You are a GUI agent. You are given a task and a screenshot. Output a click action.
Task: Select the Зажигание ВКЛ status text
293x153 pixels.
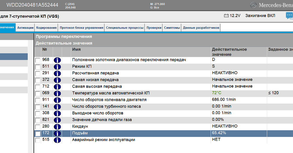(x=260, y=16)
